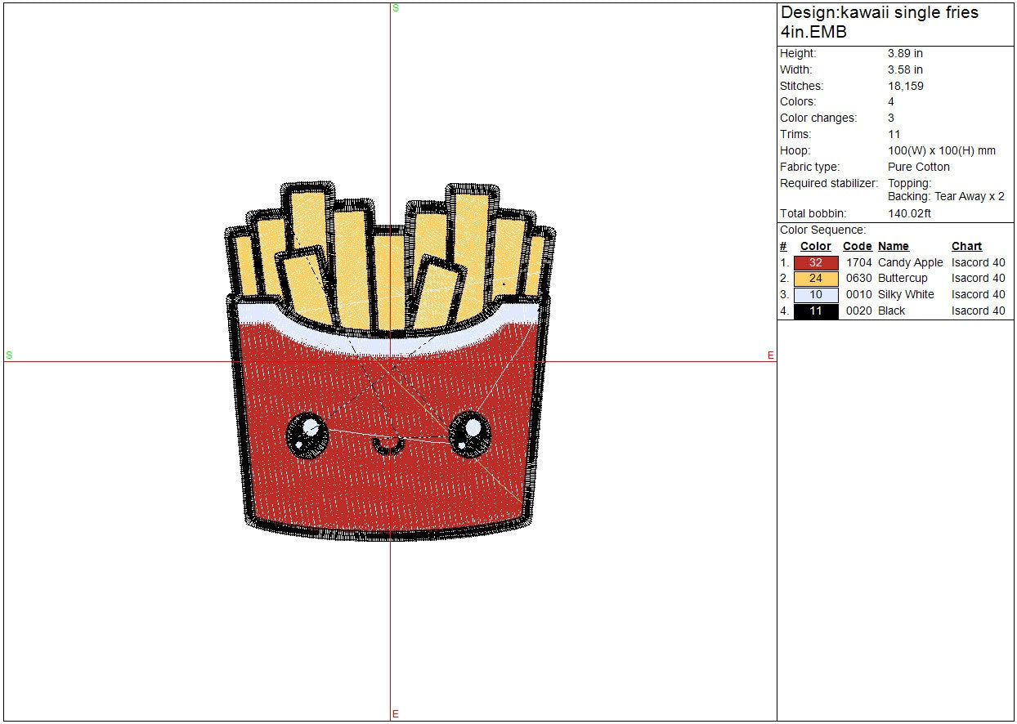
Task: Click the Candy Apple red color swatch
Action: point(815,263)
